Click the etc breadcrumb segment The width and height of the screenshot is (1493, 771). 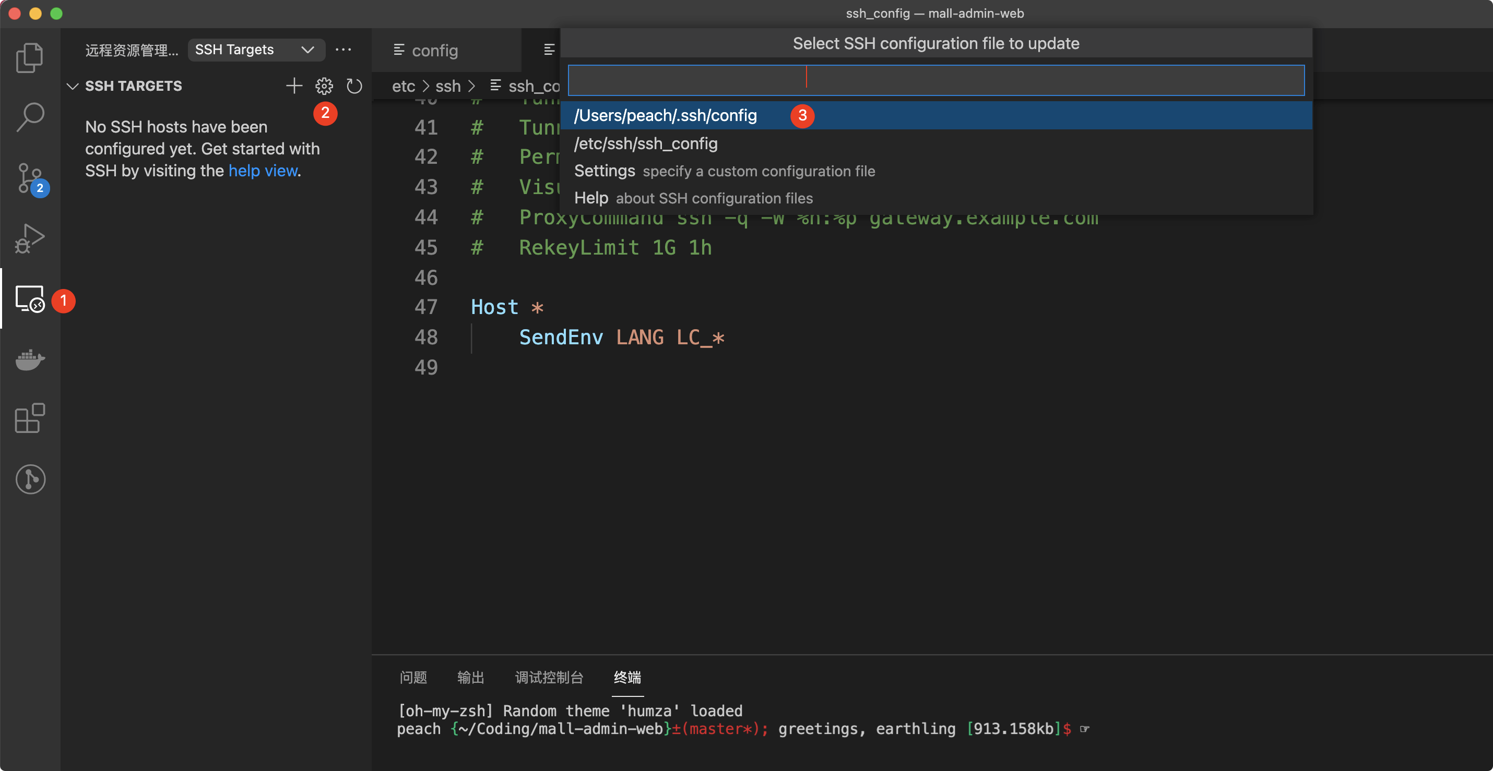404,86
